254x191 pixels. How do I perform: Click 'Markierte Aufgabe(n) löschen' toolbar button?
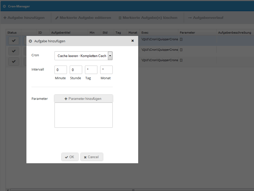[x=148, y=18]
